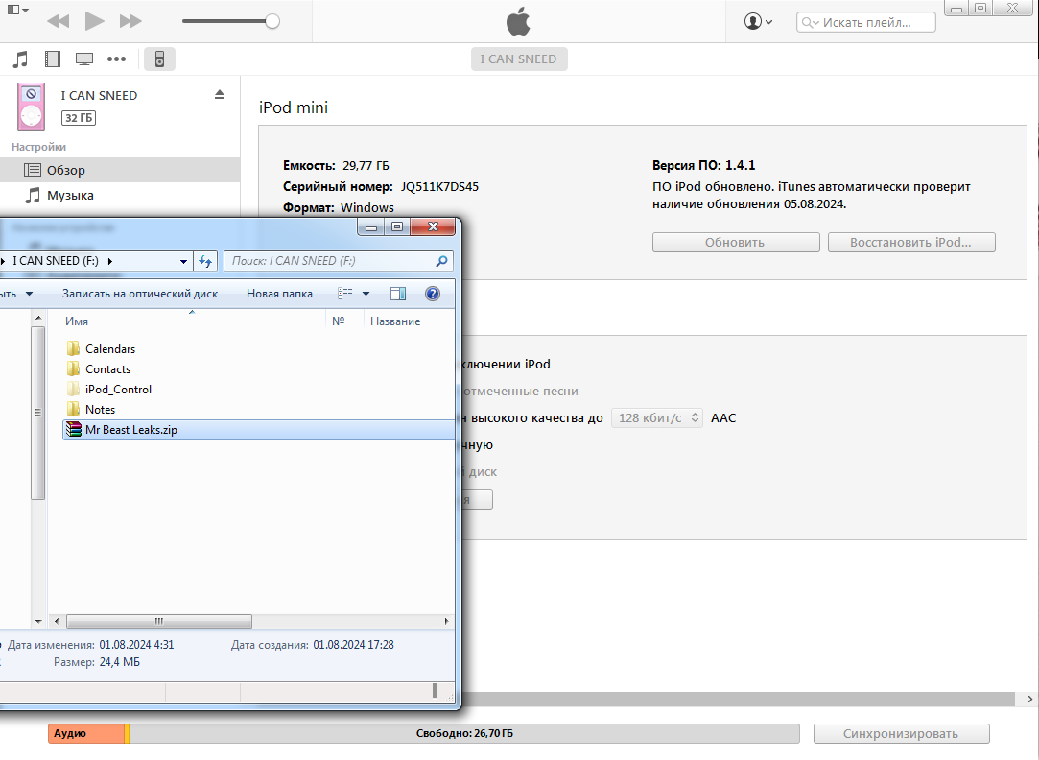Show more media types via ellipsis icon
The width and height of the screenshot is (1039, 760).
tap(117, 59)
